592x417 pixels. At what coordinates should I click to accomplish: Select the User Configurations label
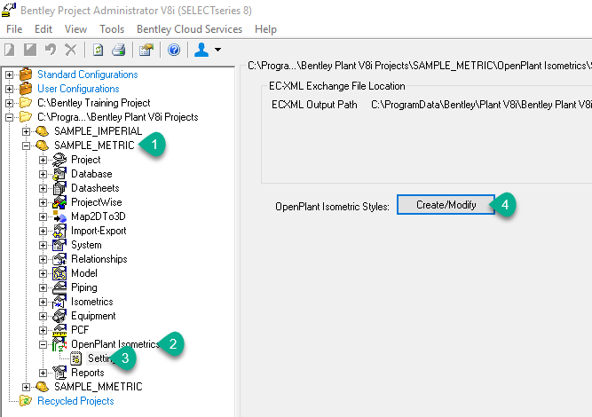tap(78, 89)
